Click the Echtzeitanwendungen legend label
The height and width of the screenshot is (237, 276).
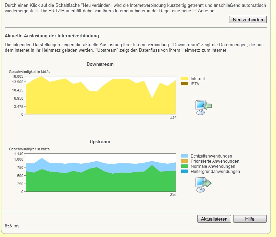coord(211,156)
